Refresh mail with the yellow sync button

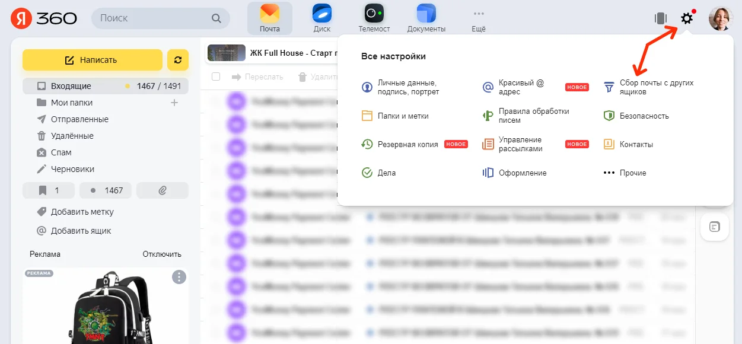(x=178, y=60)
